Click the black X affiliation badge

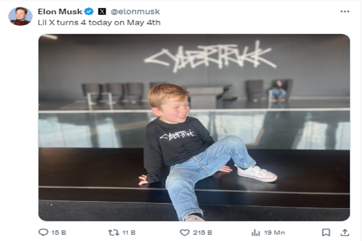[x=102, y=12]
